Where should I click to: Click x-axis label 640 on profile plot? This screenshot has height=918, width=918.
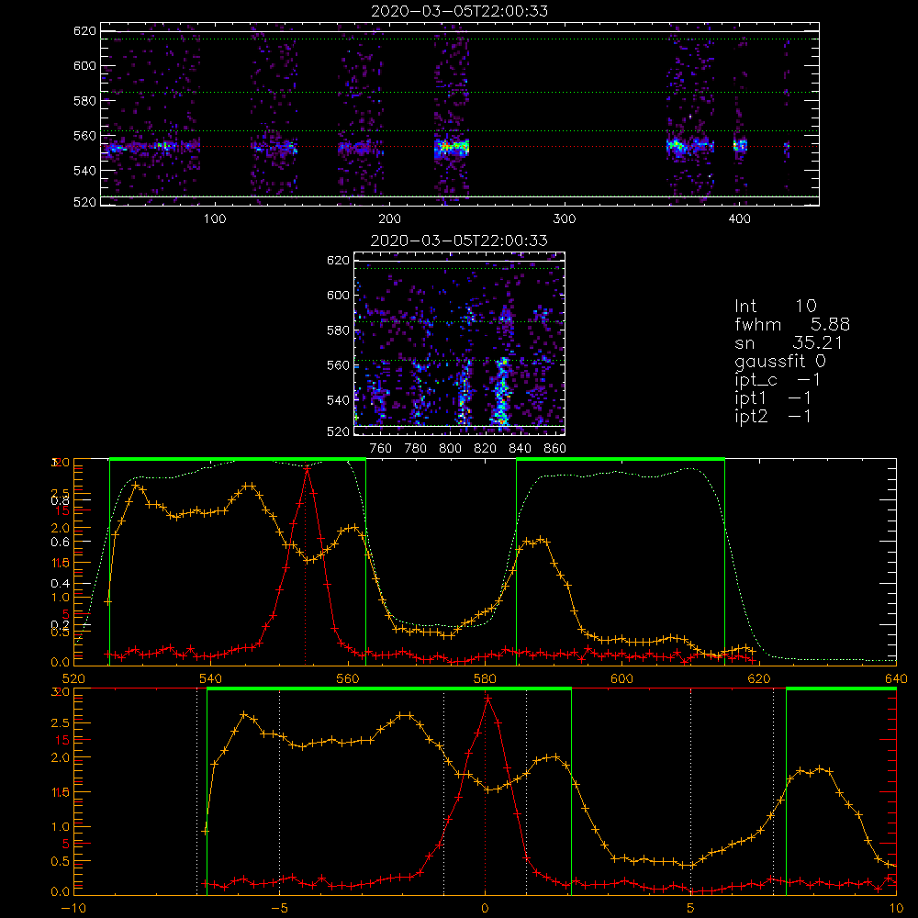coord(896,679)
